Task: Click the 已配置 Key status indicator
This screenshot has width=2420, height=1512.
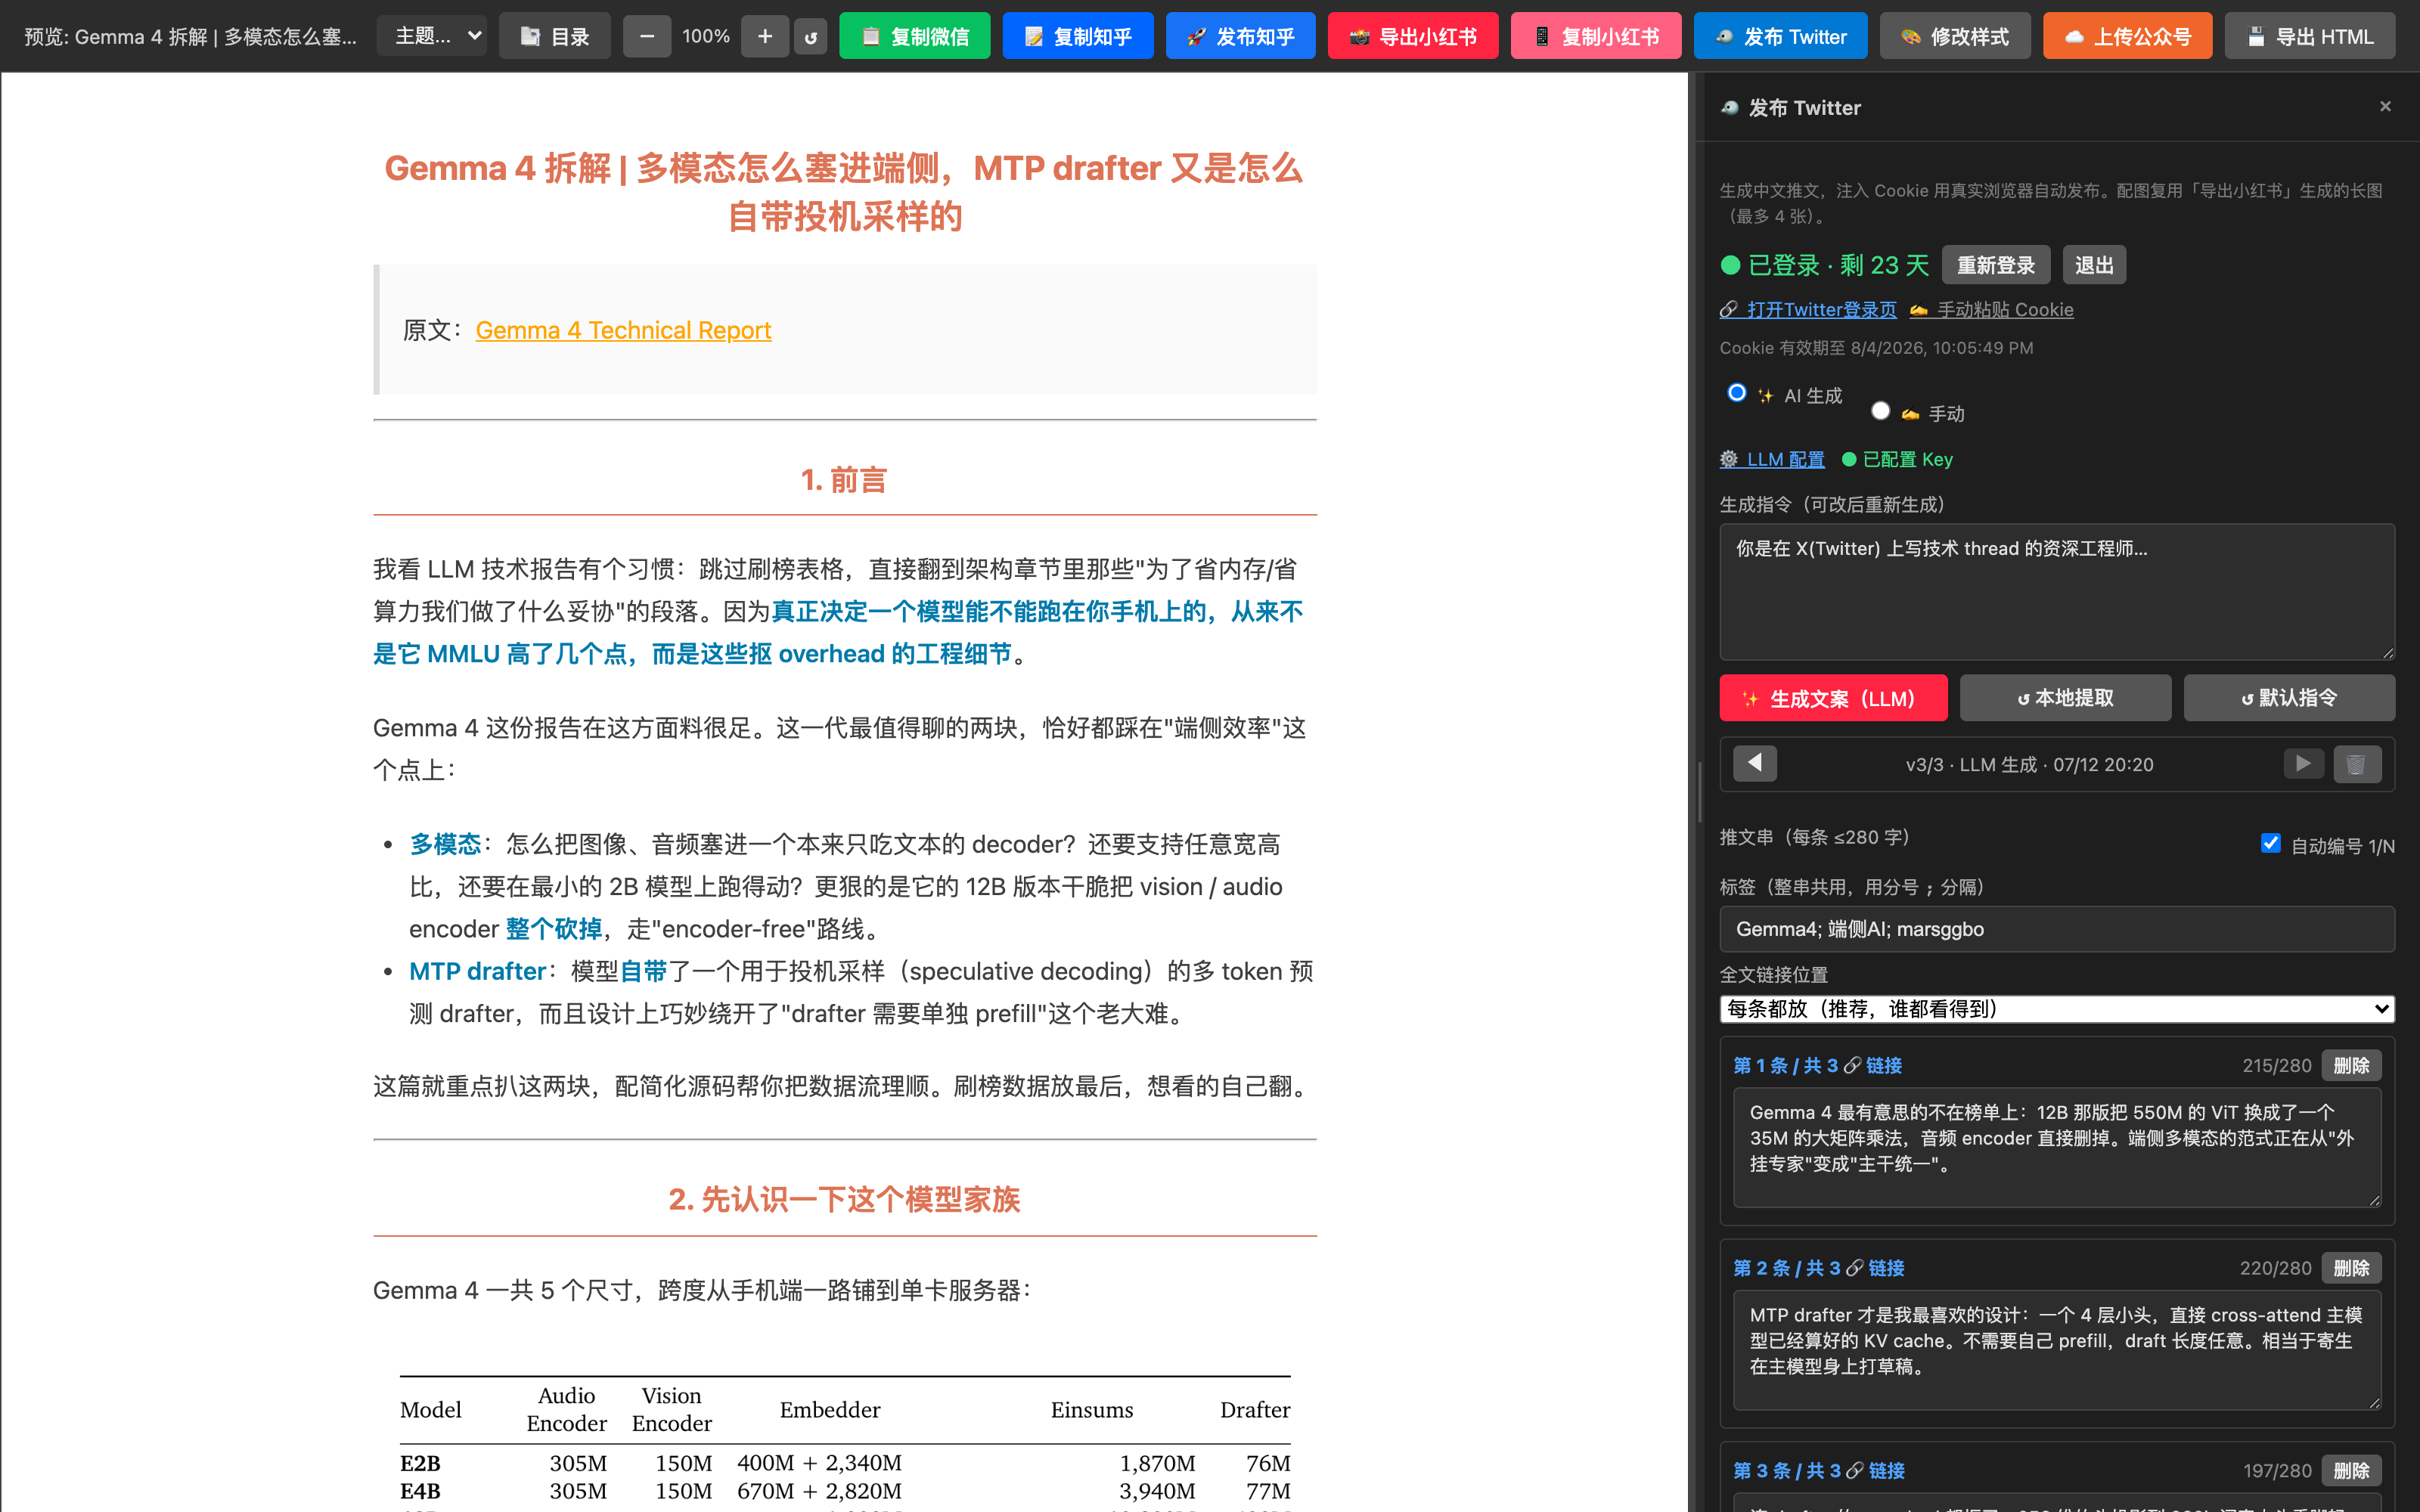Action: [x=1897, y=460]
